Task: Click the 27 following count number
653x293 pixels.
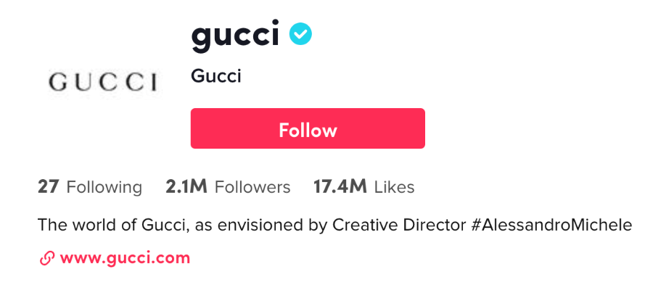Action: tap(48, 187)
